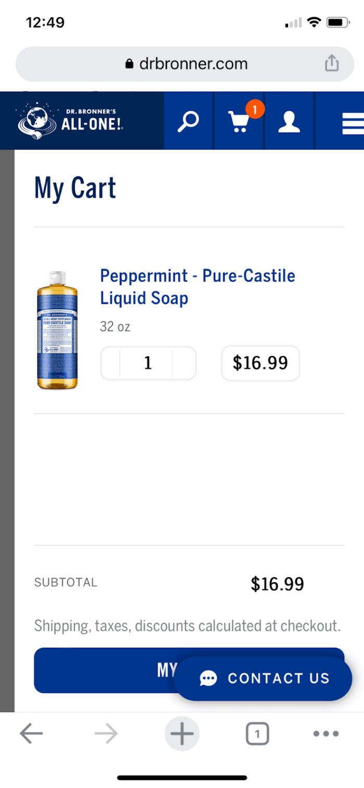The height and width of the screenshot is (788, 364).
Task: Open the browser three-dot more menu
Action: [326, 734]
